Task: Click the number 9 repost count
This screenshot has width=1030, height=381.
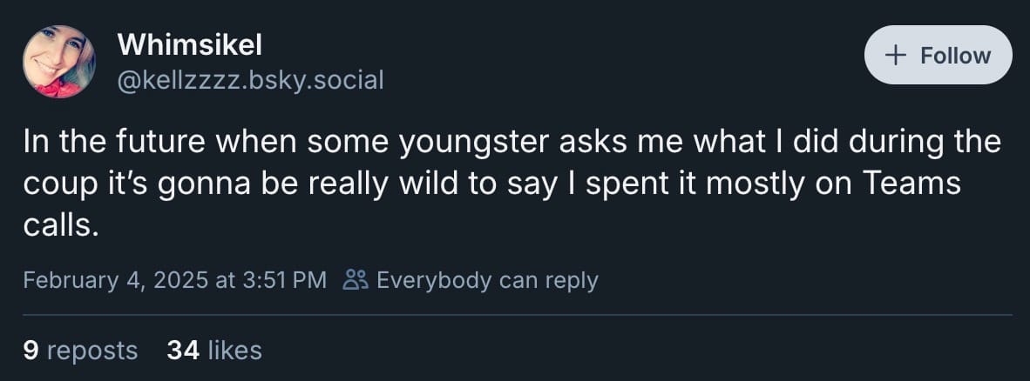Action: tap(30, 350)
